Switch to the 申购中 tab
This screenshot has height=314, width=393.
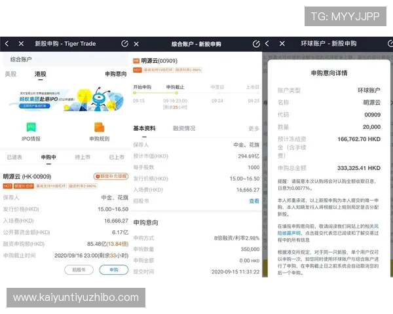[x=48, y=157]
